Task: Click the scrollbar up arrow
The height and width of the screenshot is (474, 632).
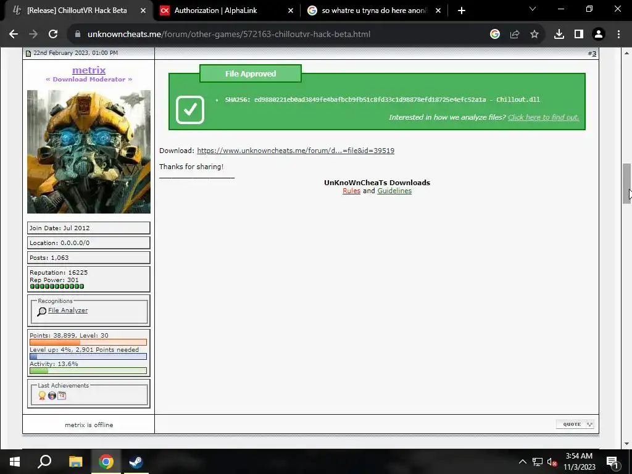Action: coord(626,53)
